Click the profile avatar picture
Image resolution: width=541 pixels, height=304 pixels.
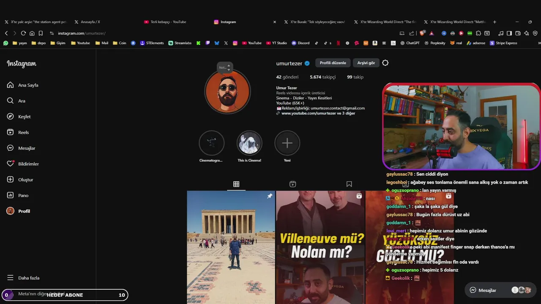pyautogui.click(x=227, y=92)
